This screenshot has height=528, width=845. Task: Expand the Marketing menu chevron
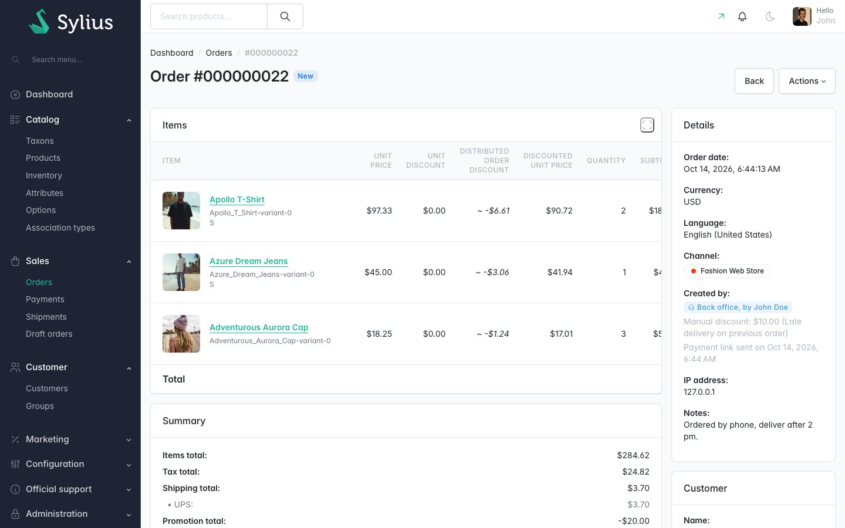tap(129, 440)
